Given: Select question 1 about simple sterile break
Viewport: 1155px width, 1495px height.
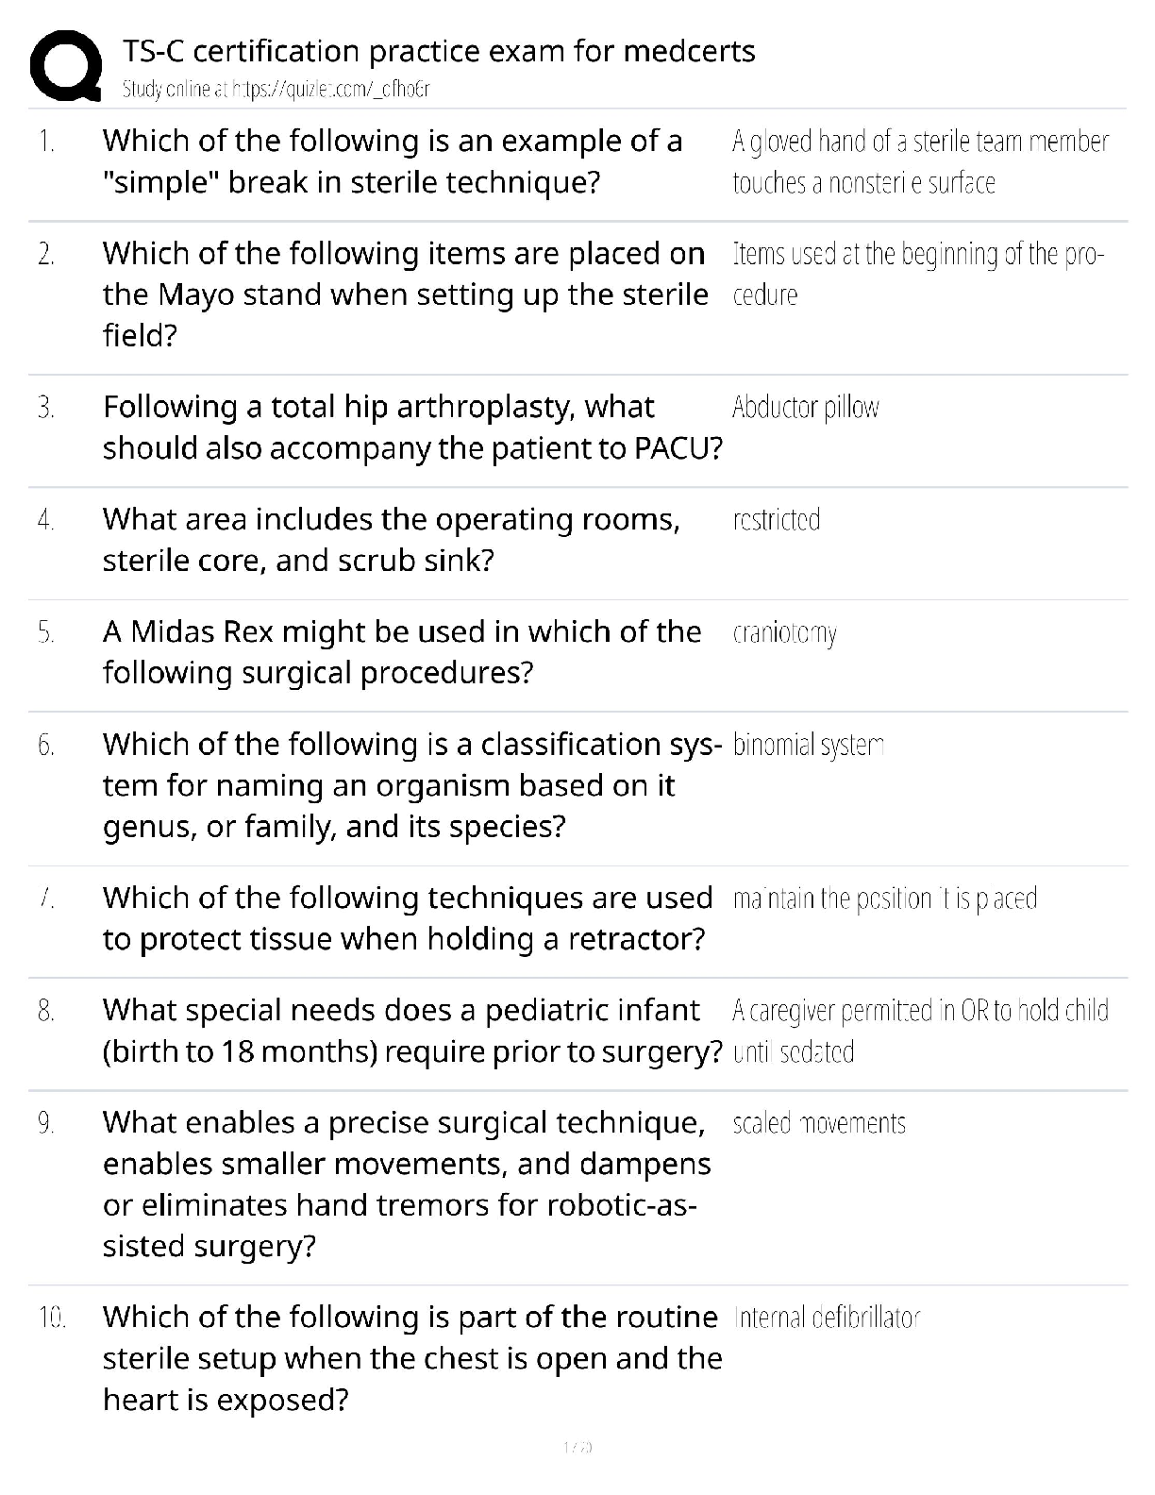Looking at the screenshot, I should [x=392, y=161].
